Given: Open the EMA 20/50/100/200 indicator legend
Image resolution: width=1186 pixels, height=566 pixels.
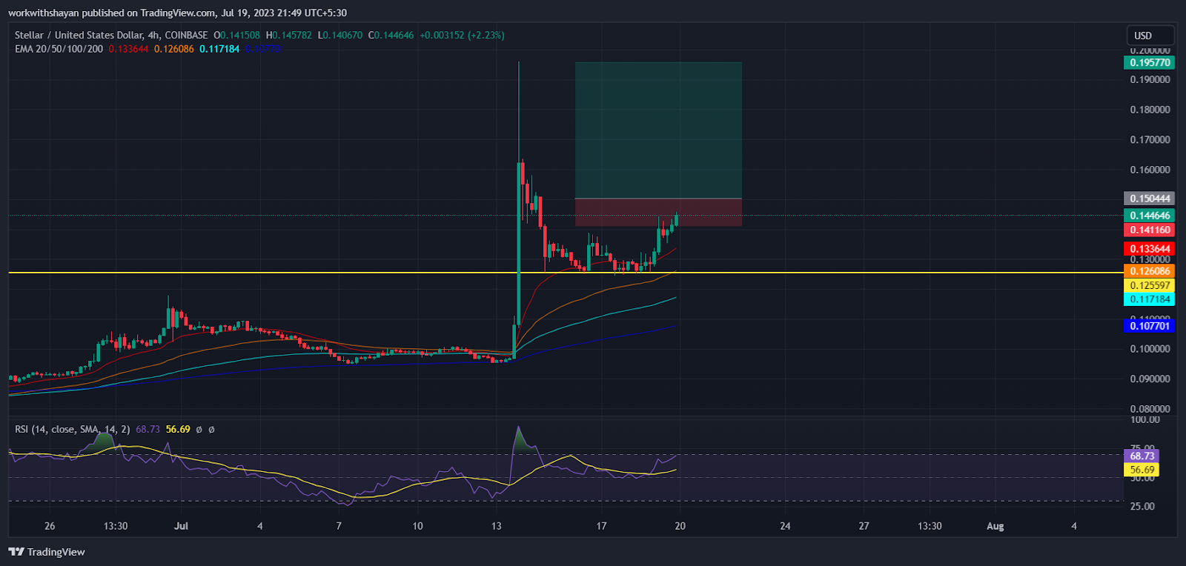Looking at the screenshot, I should tap(59, 49).
